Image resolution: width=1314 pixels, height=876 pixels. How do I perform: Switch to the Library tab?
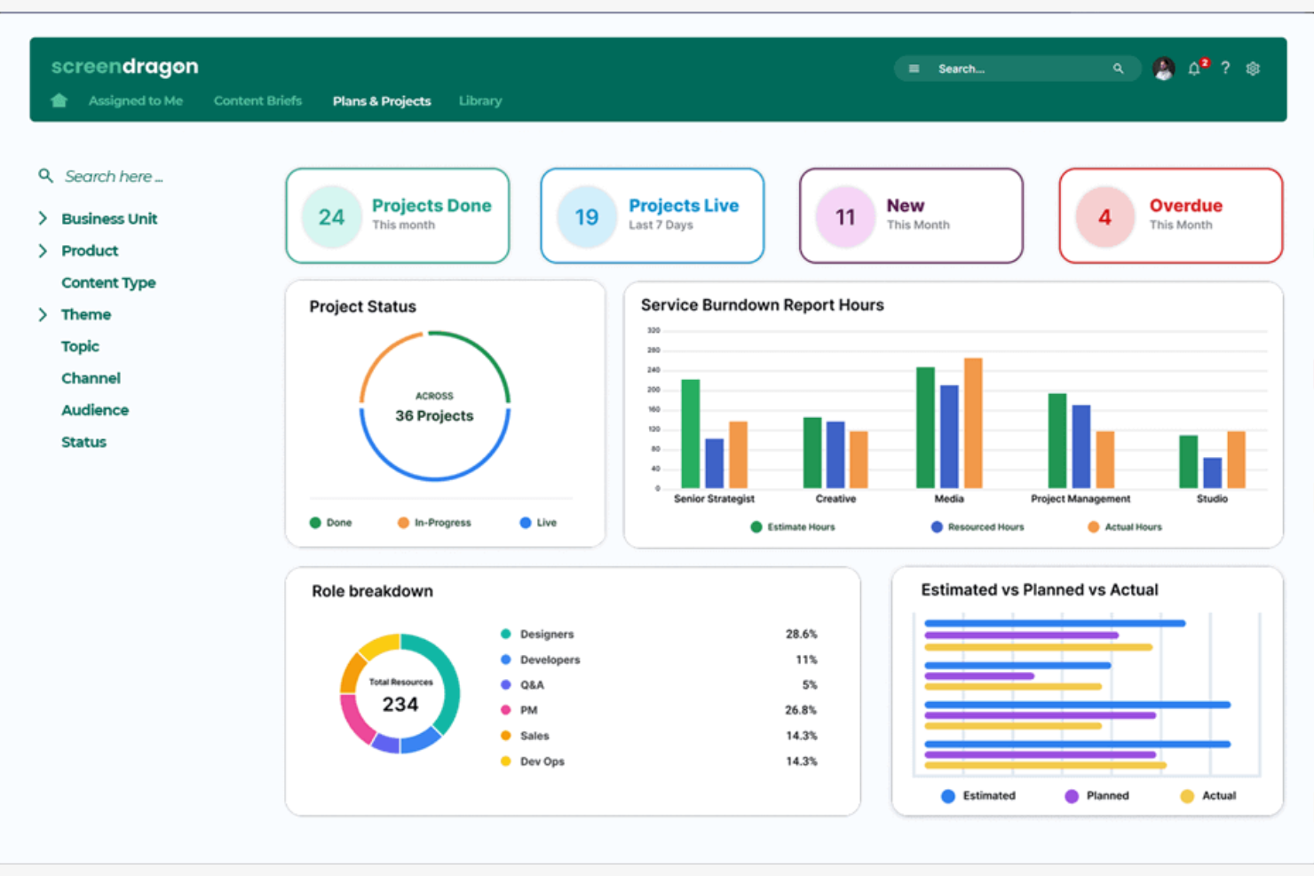(479, 100)
